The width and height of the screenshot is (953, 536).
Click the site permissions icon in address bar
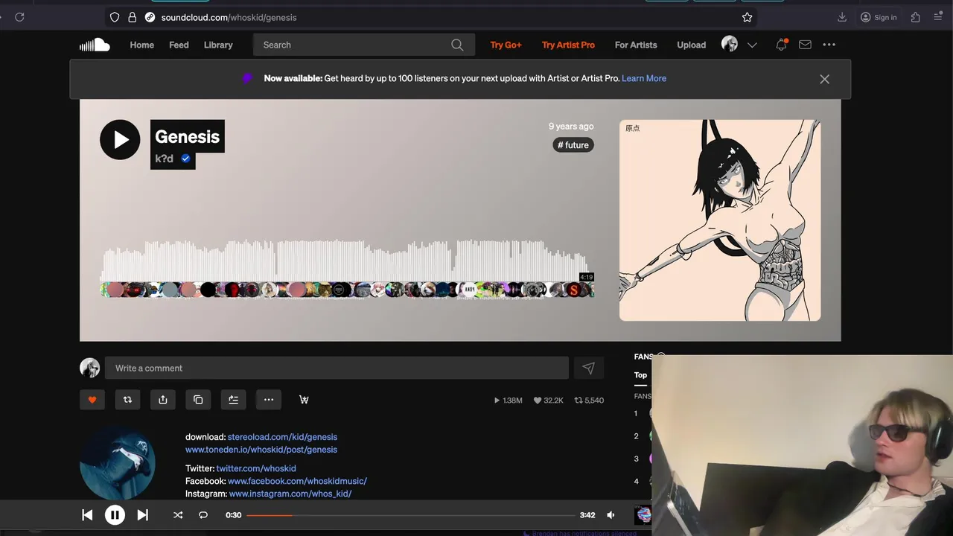click(x=150, y=17)
